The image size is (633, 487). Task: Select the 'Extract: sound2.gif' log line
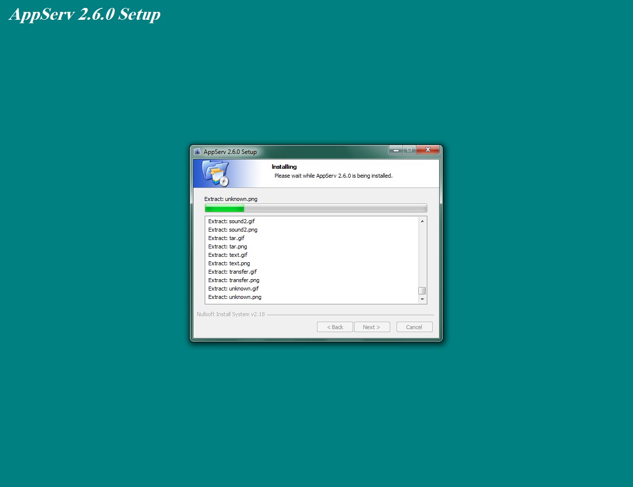[231, 221]
